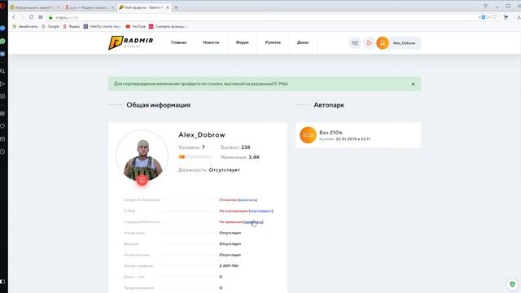Viewport: 521px width, 293px height.
Task: Dismiss the green confirmation notice
Action: tap(413, 84)
